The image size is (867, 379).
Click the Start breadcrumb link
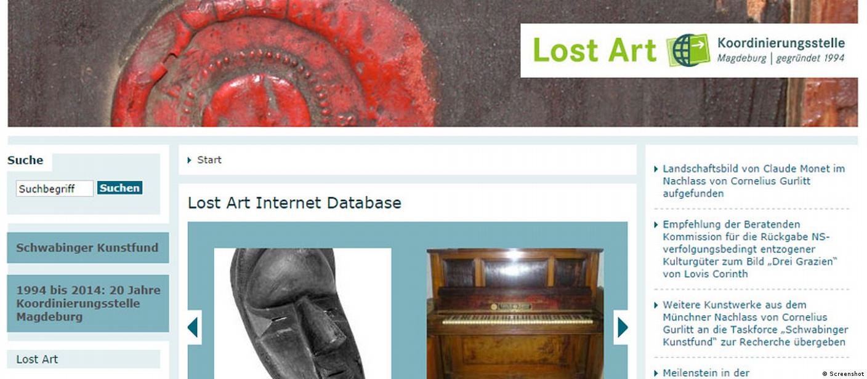pos(209,160)
